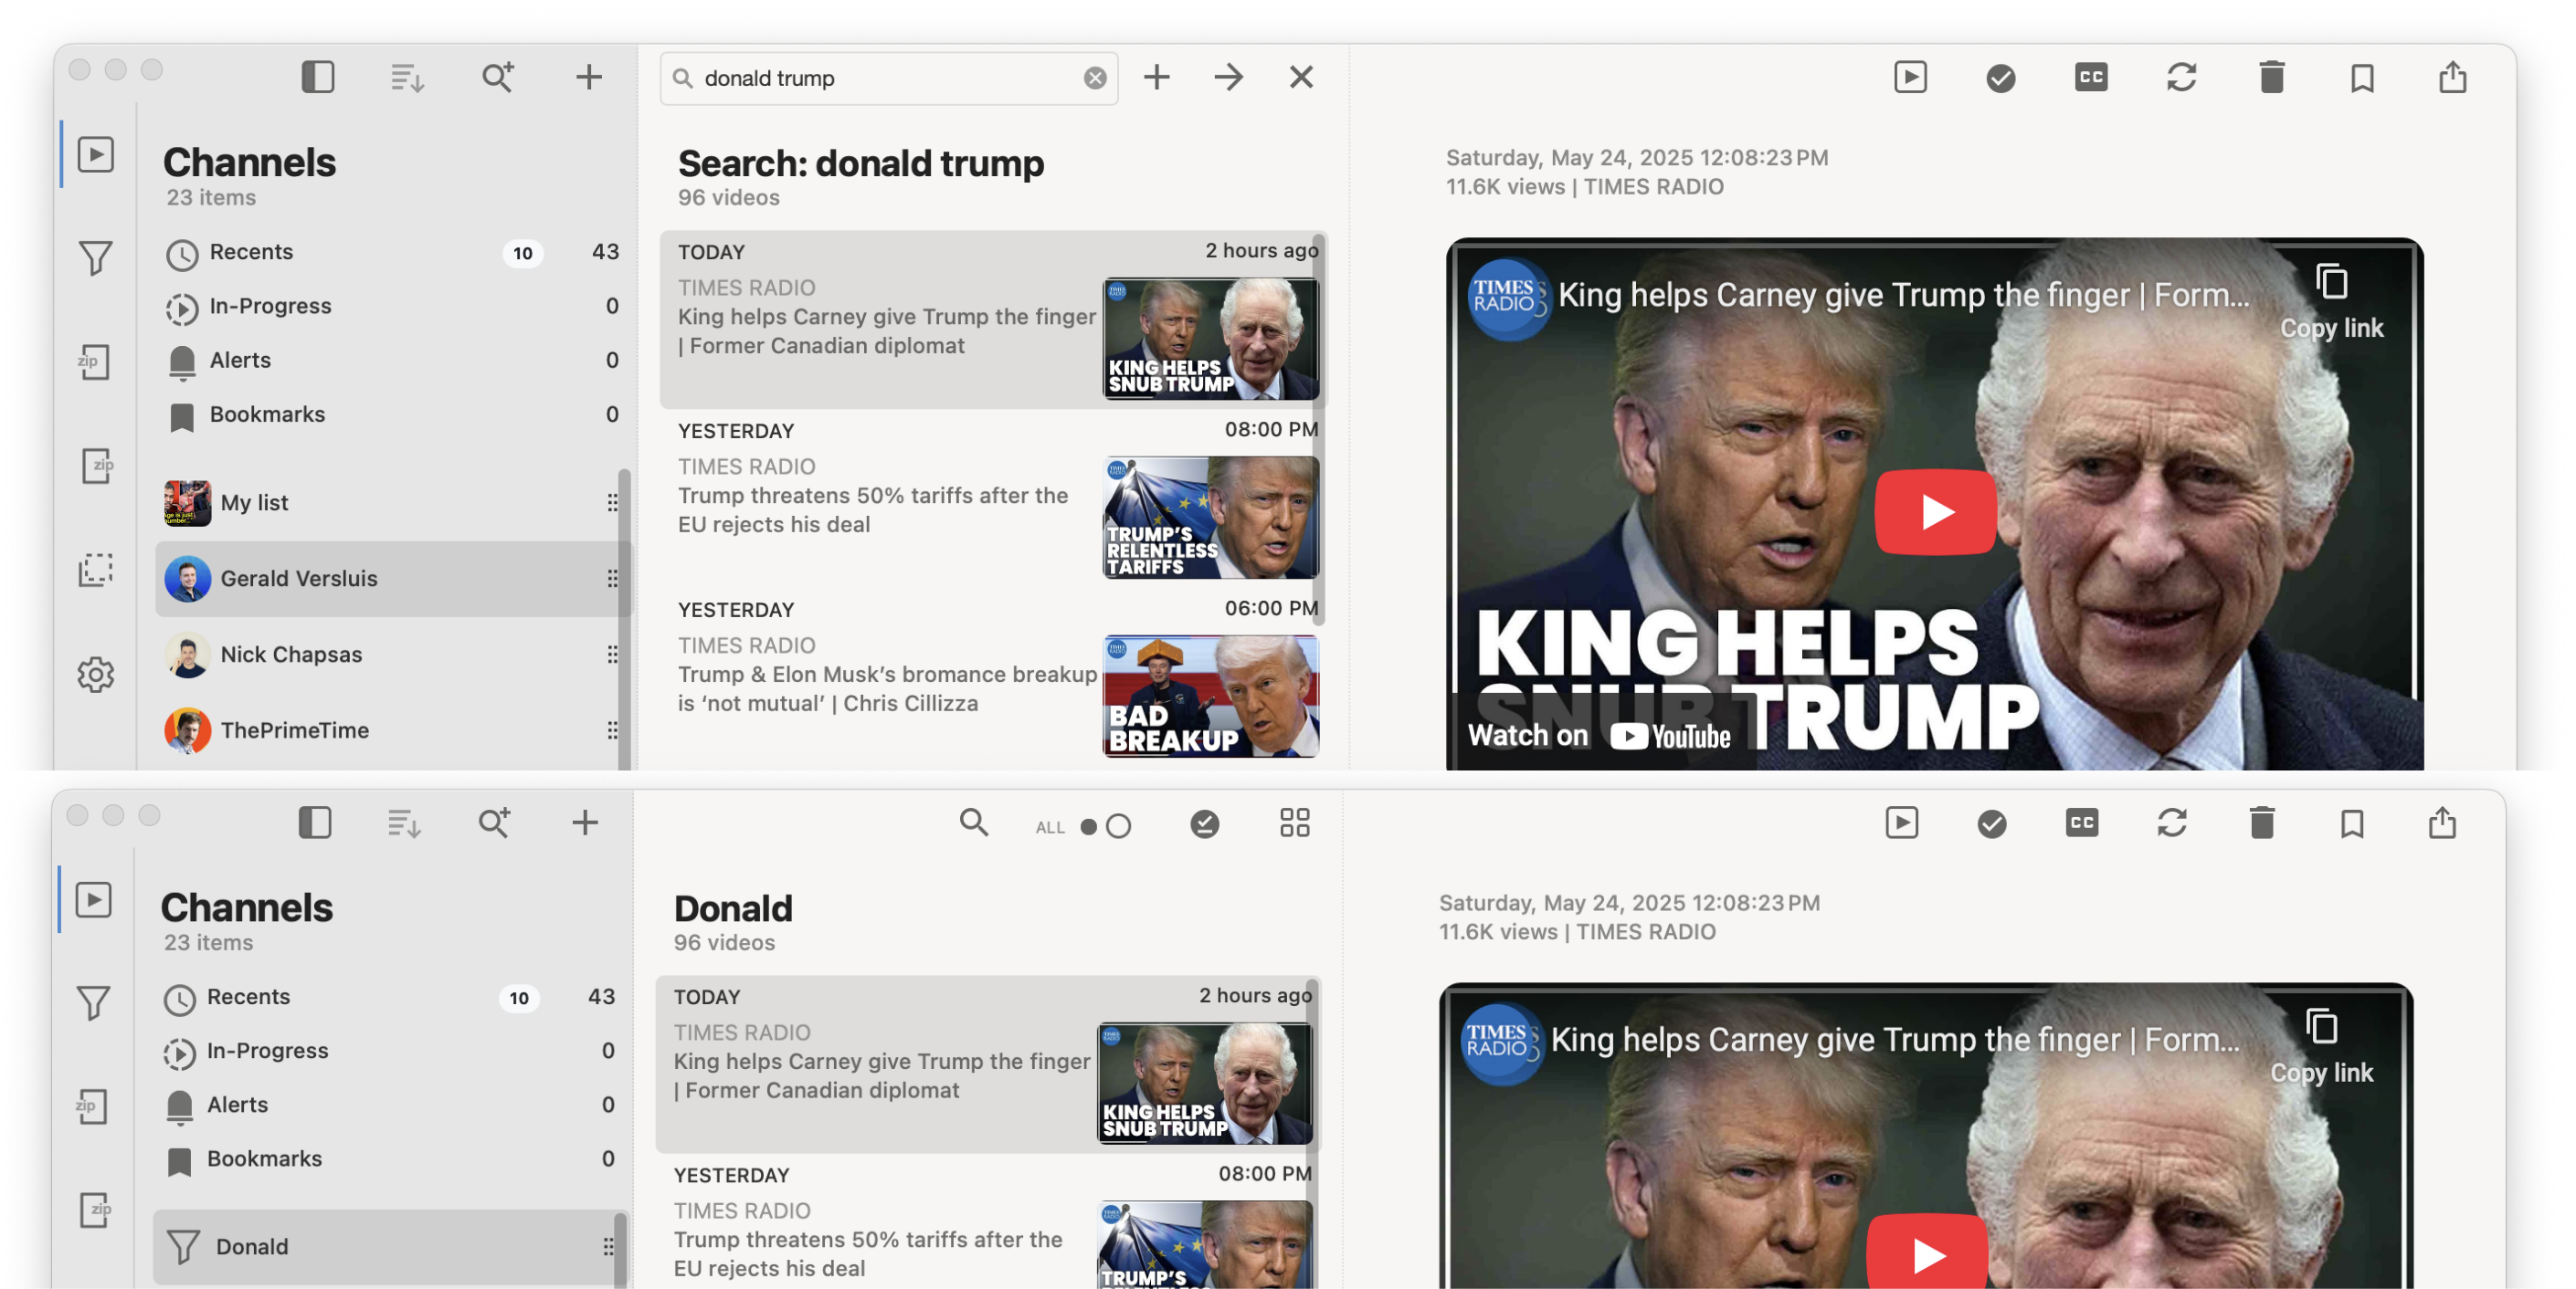Select the Donald filter in the channel list
The height and width of the screenshot is (1289, 2576).
(x=252, y=1246)
